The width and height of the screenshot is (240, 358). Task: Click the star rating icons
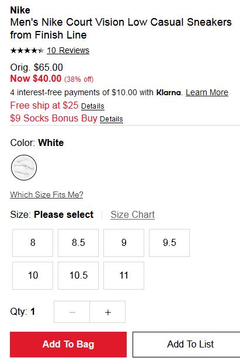27,50
